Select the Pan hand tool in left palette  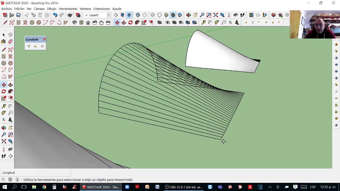click(10, 128)
